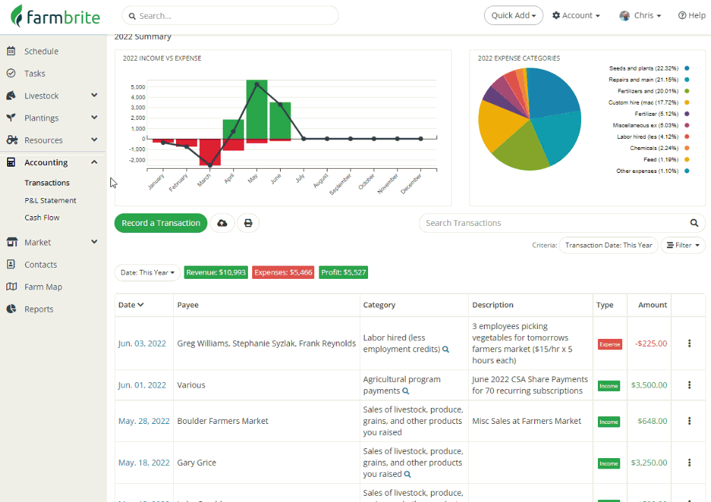Click the Search Transactions input field

pos(553,223)
